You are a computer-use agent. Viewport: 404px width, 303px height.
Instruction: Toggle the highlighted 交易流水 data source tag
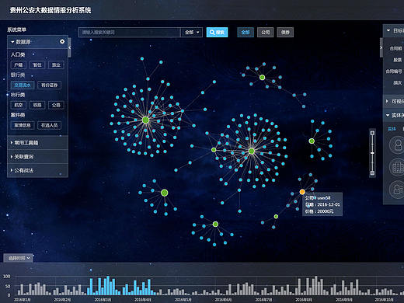tap(23, 85)
